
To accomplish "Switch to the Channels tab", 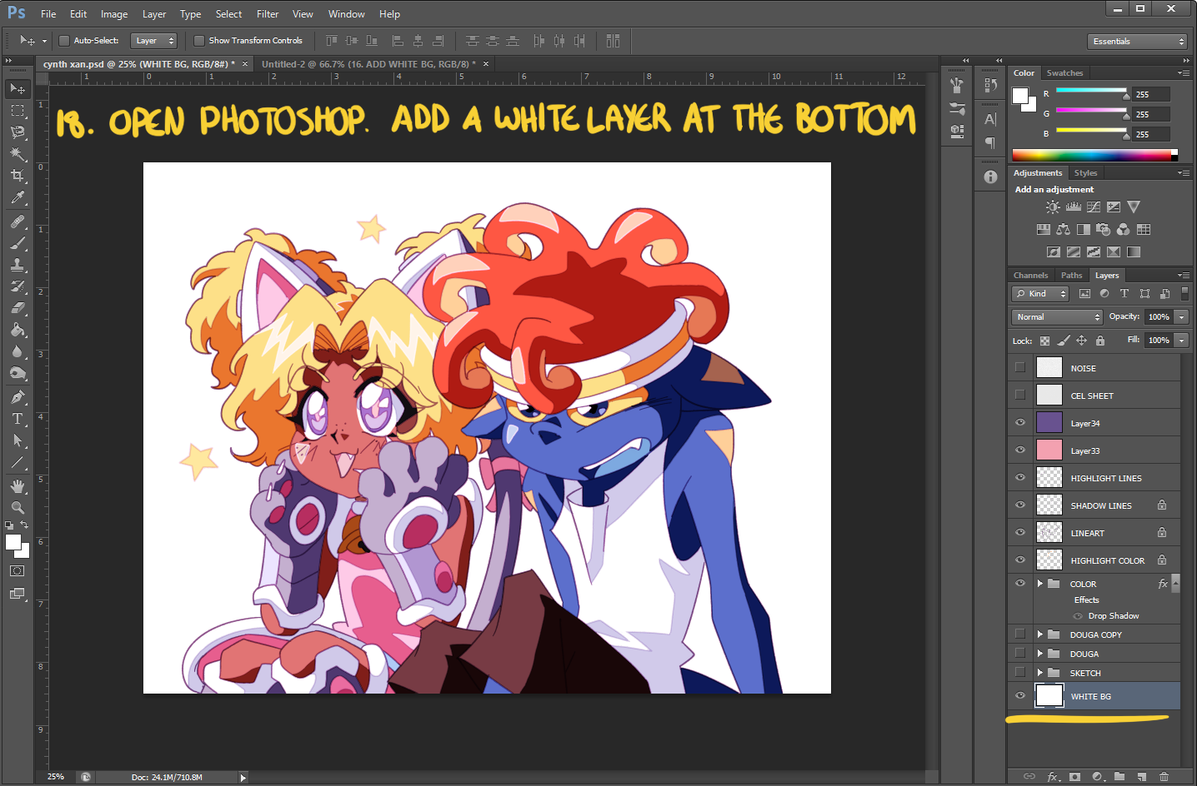I will [x=1030, y=276].
